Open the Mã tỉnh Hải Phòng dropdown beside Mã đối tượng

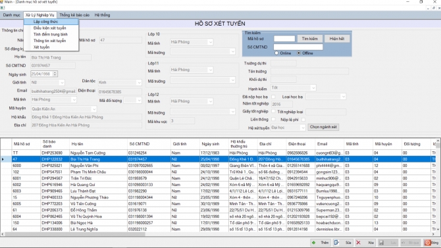[x=74, y=99]
